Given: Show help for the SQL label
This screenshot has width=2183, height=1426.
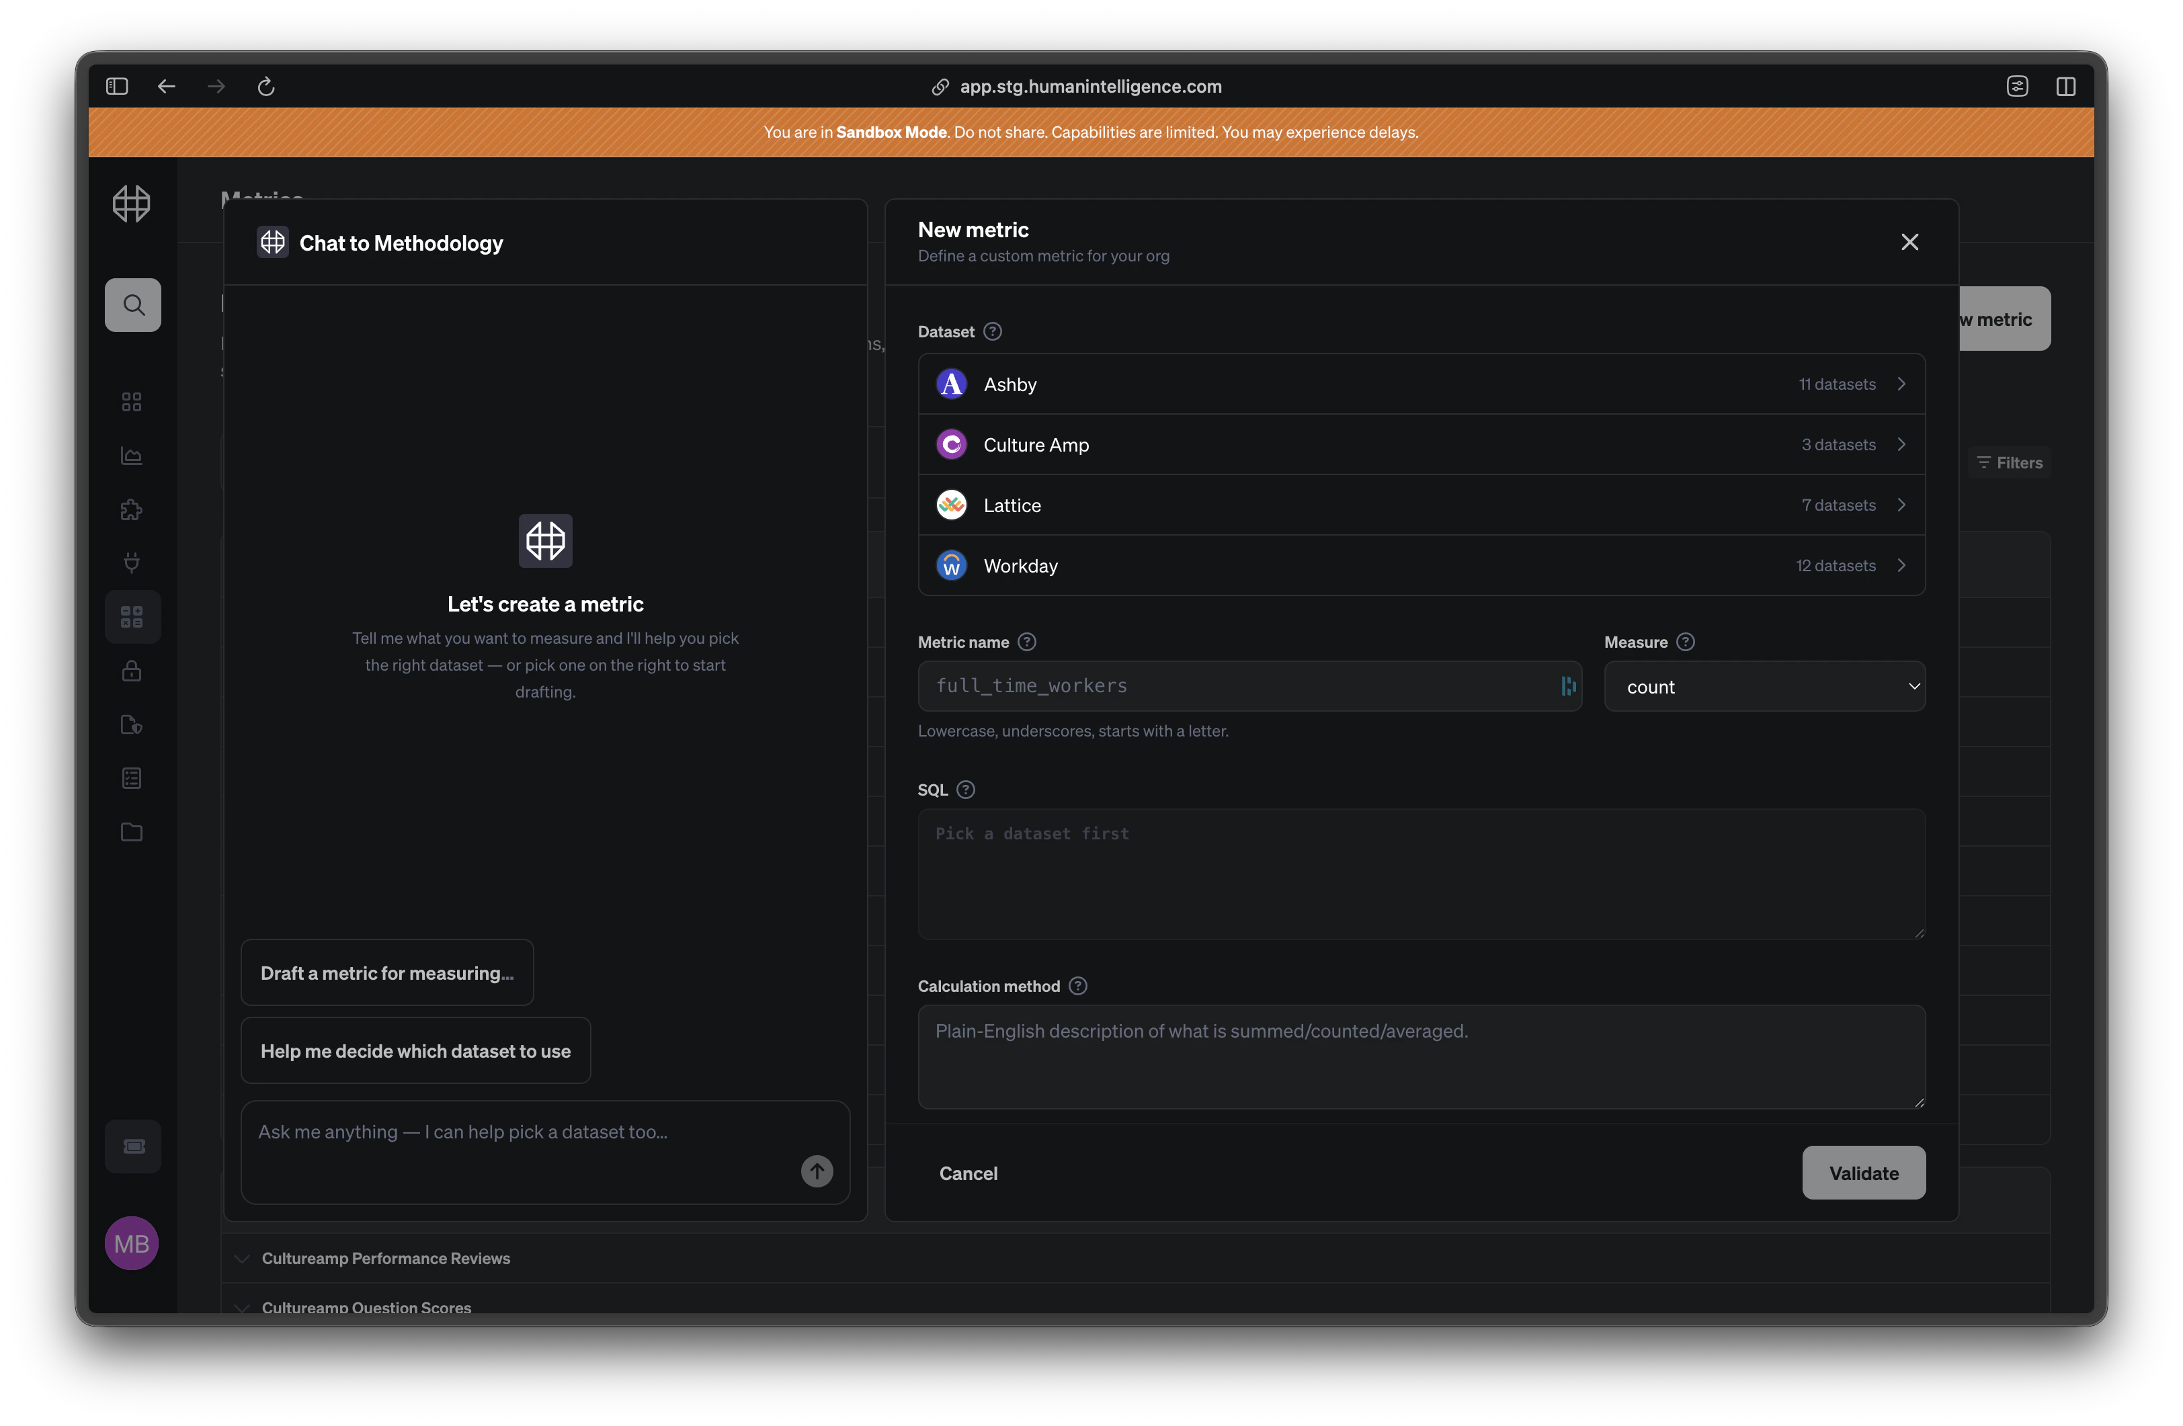Looking at the screenshot, I should pyautogui.click(x=966, y=790).
